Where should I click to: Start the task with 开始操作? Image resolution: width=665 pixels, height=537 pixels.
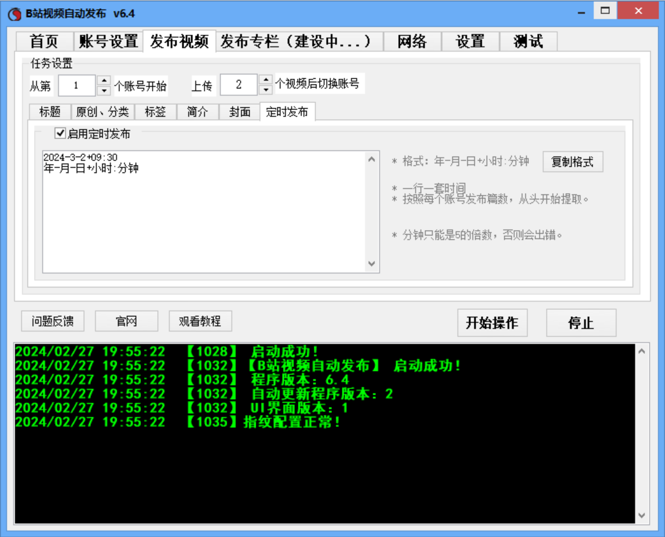point(493,323)
